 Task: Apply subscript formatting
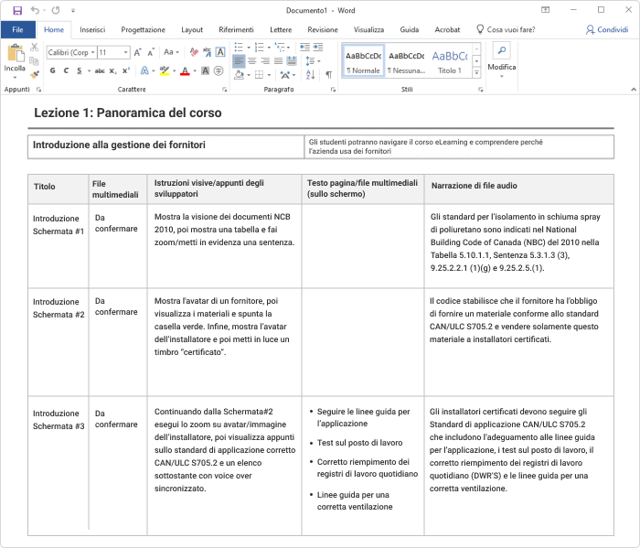[x=113, y=71]
